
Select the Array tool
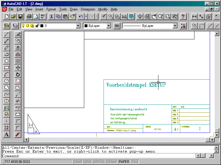point(18,61)
